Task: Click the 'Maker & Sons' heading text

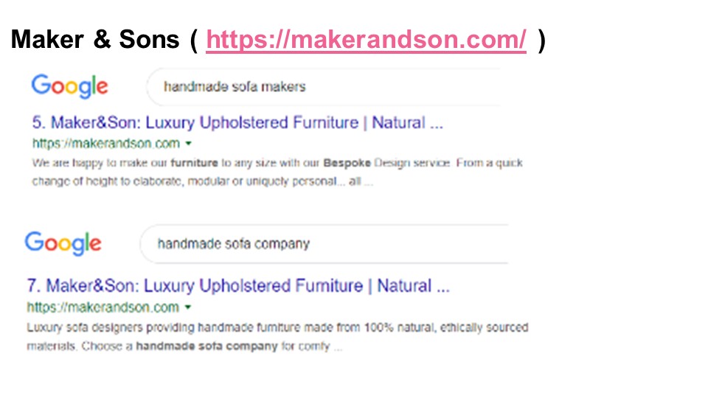Action: pos(95,39)
